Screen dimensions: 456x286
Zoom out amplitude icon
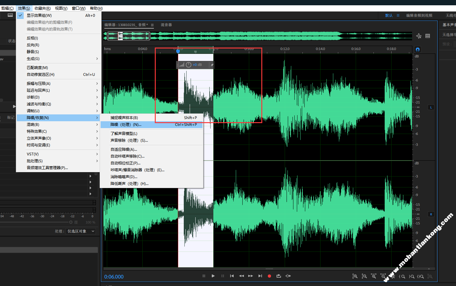coord(364,276)
